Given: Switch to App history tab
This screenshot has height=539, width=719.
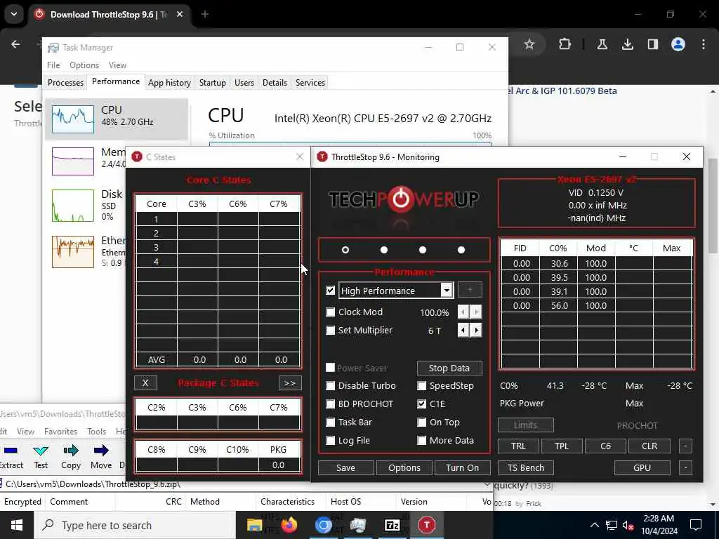Looking at the screenshot, I should coord(169,83).
